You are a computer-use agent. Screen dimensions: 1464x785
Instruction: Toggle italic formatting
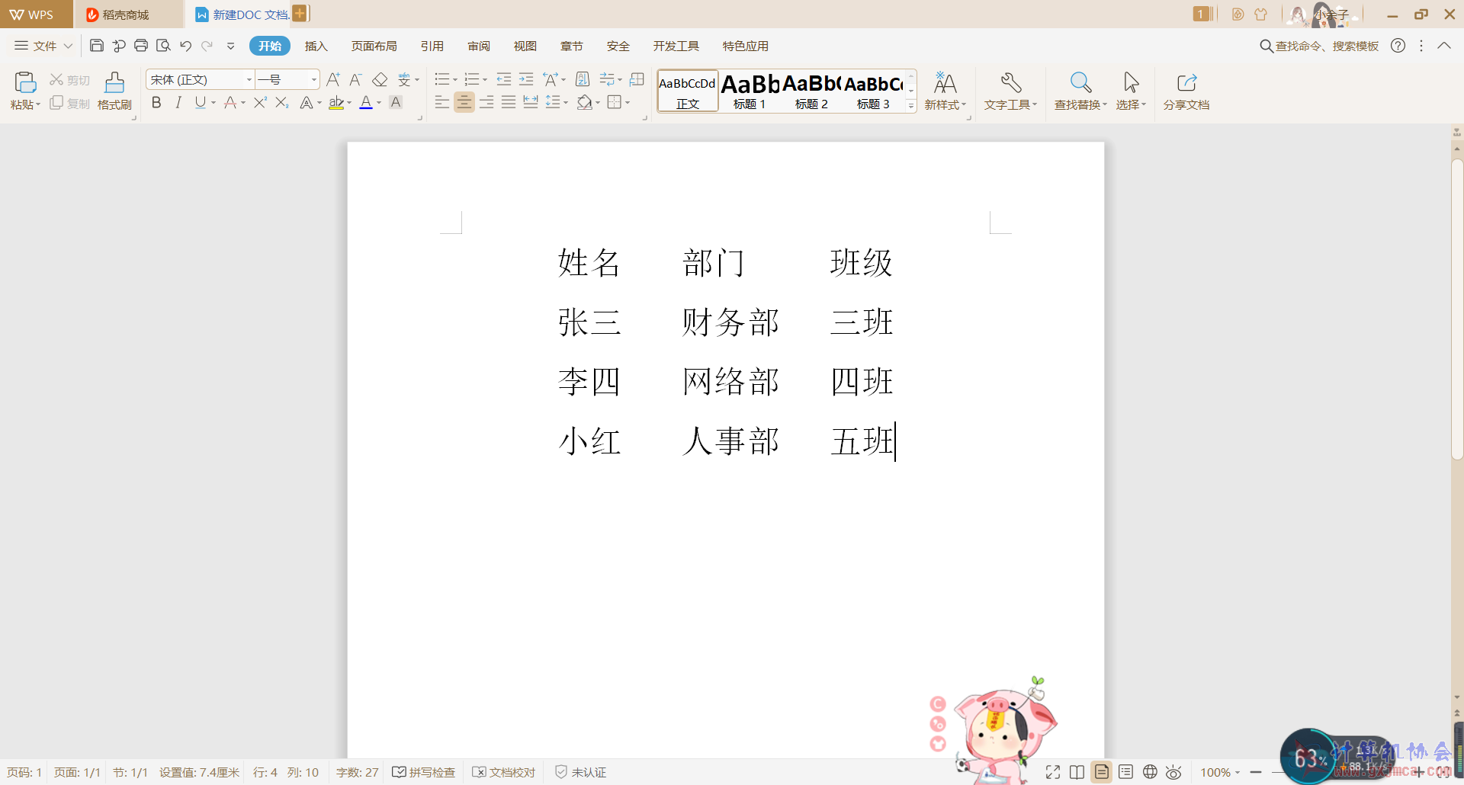(x=178, y=102)
